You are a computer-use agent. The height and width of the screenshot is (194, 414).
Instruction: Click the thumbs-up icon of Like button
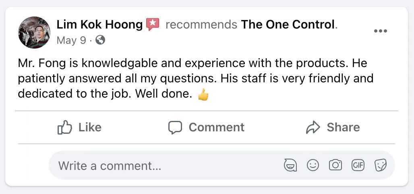pyautogui.click(x=65, y=127)
